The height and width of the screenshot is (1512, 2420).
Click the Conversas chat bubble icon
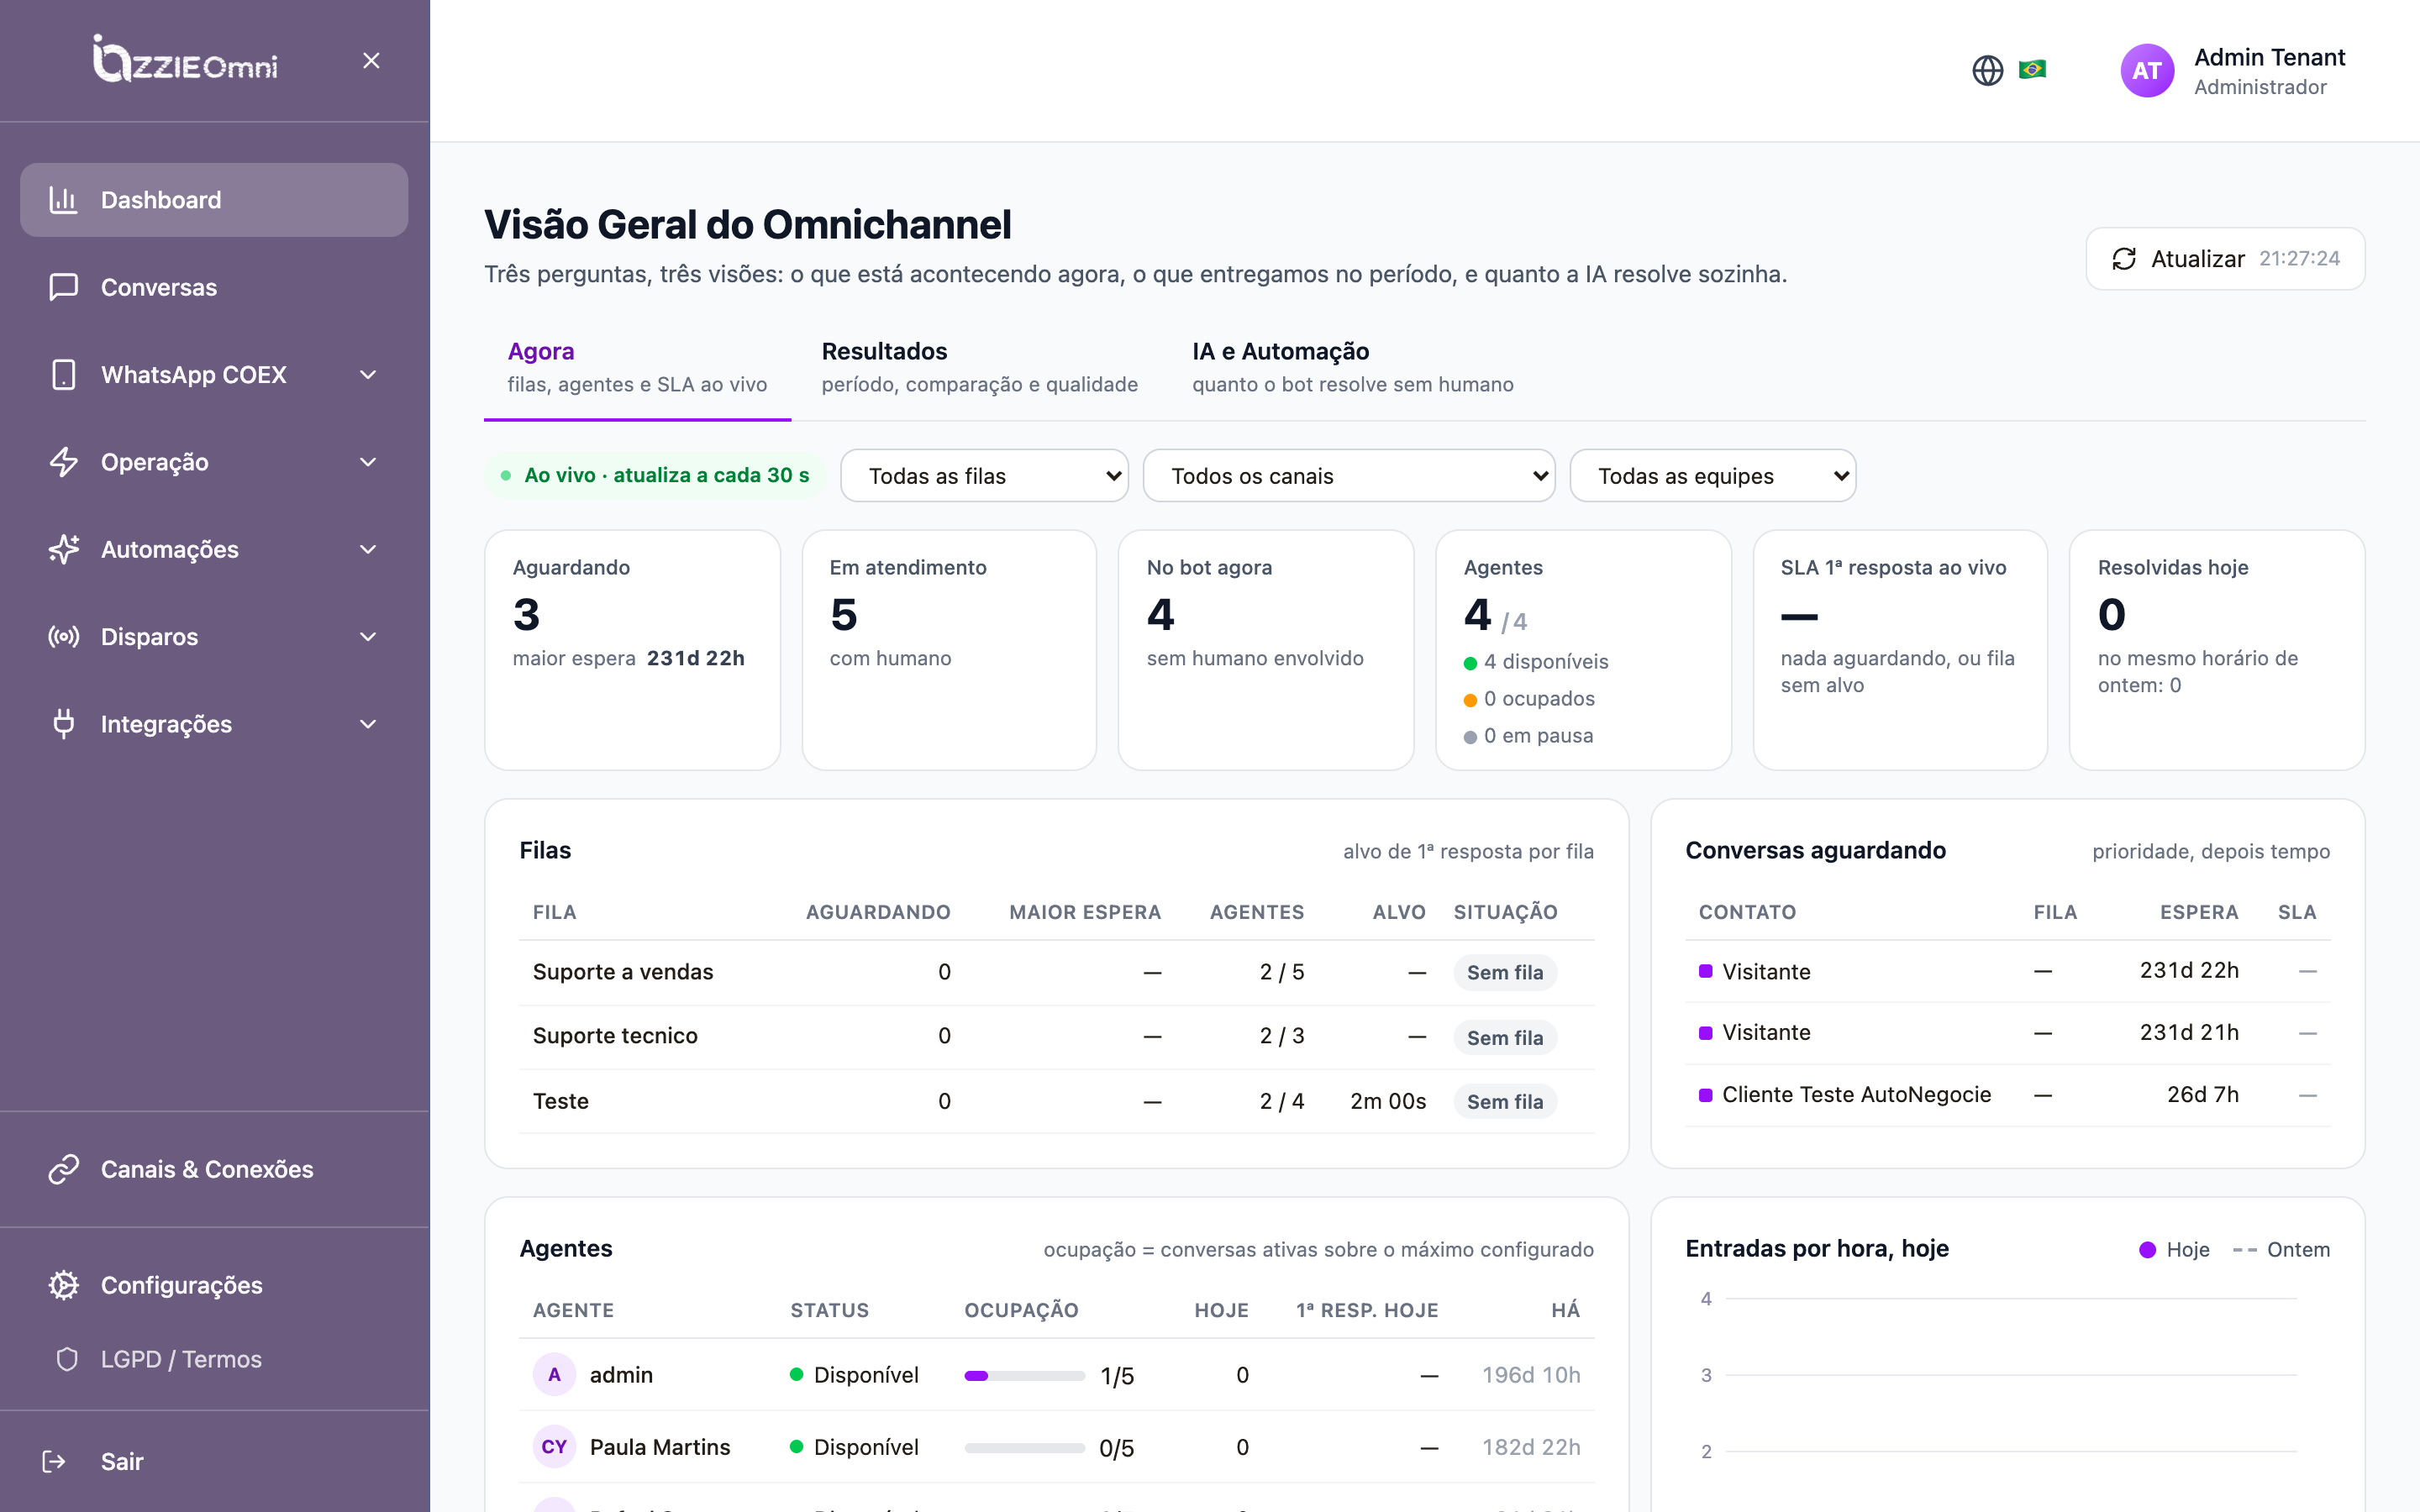tap(64, 287)
